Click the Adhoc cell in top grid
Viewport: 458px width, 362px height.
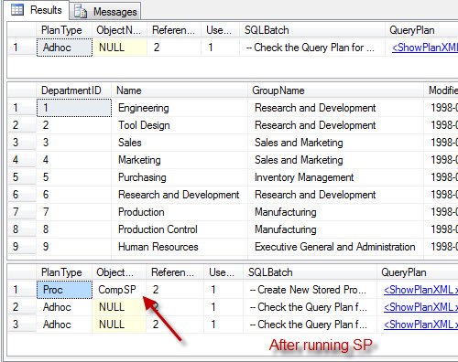(64, 48)
